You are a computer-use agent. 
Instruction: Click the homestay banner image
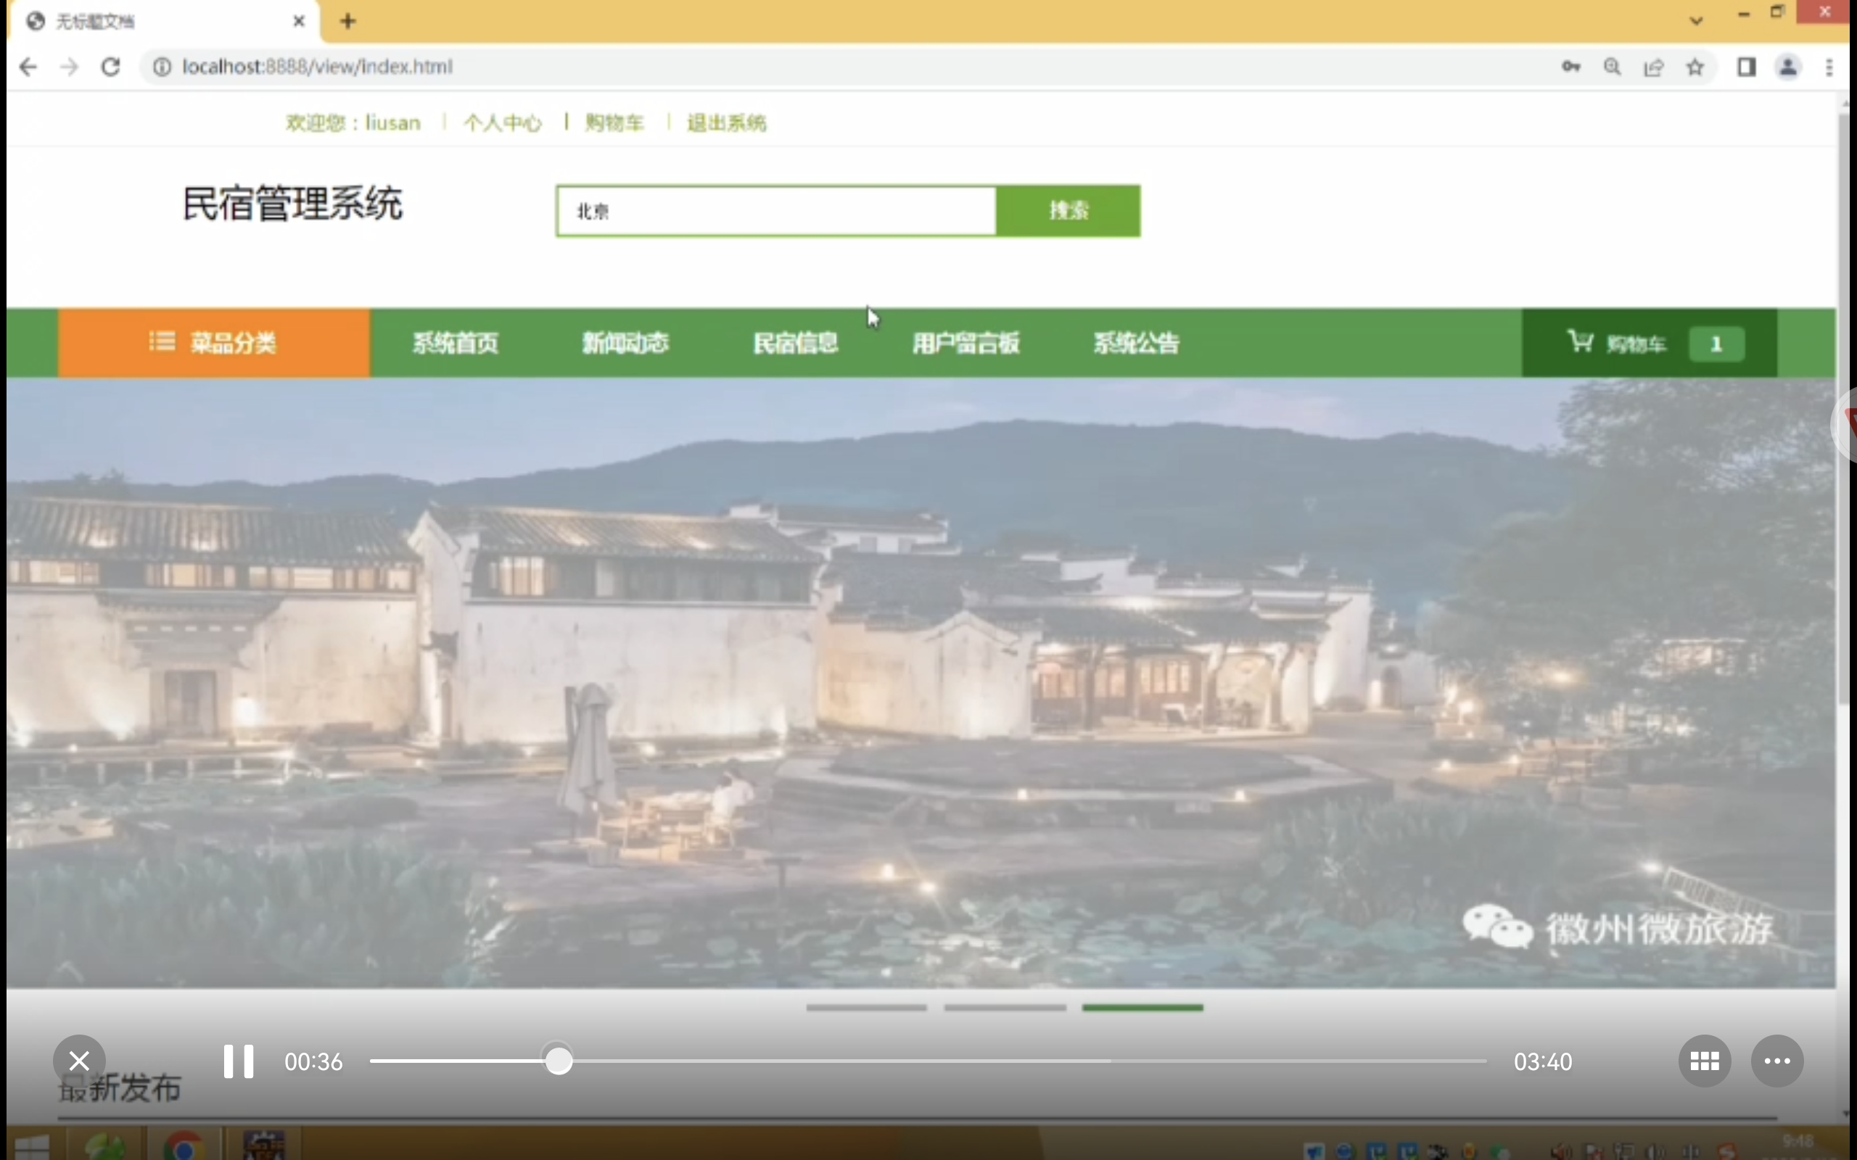pyautogui.click(x=921, y=683)
